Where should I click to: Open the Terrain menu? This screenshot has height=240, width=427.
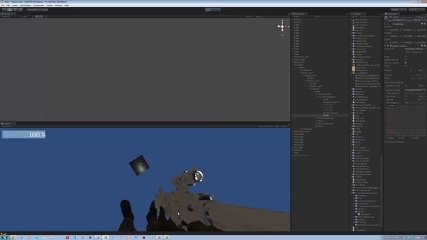[49, 5]
